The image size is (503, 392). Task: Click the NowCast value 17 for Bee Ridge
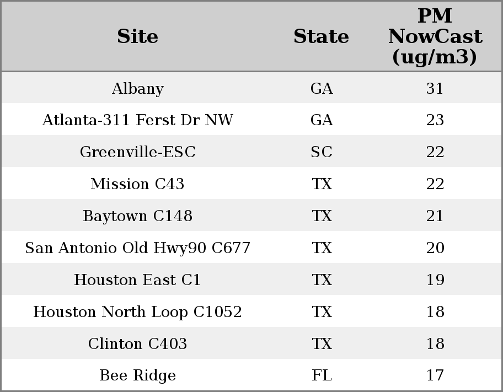435,375
